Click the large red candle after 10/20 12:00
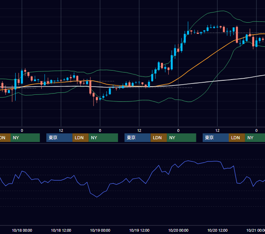 coord(237,35)
